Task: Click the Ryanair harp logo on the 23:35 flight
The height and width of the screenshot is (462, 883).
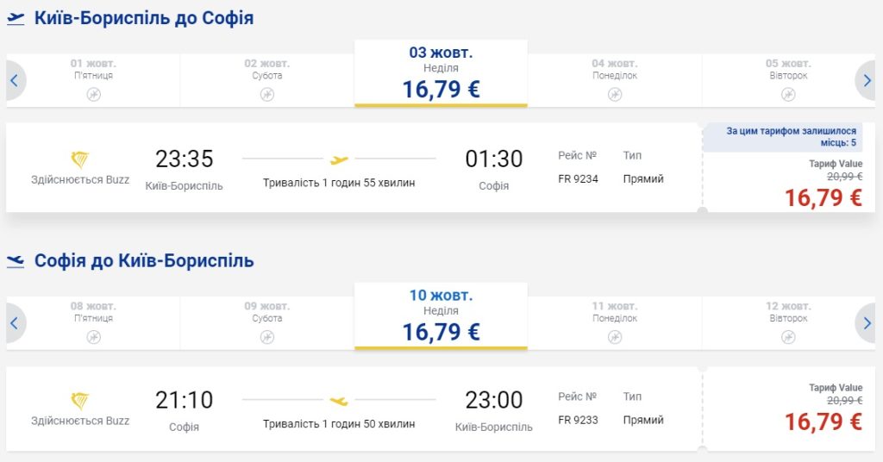Action: coord(80,159)
